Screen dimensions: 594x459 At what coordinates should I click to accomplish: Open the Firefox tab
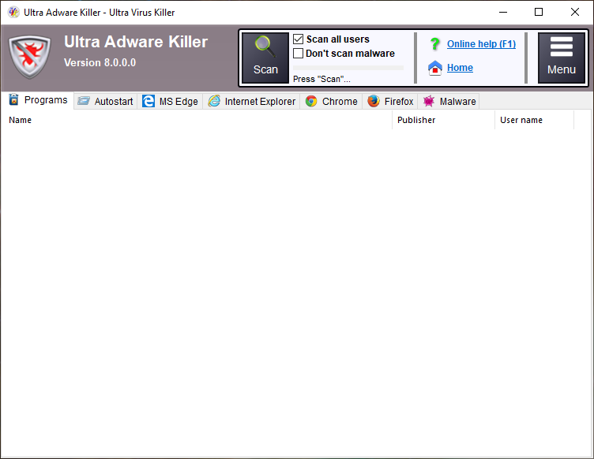[390, 101]
